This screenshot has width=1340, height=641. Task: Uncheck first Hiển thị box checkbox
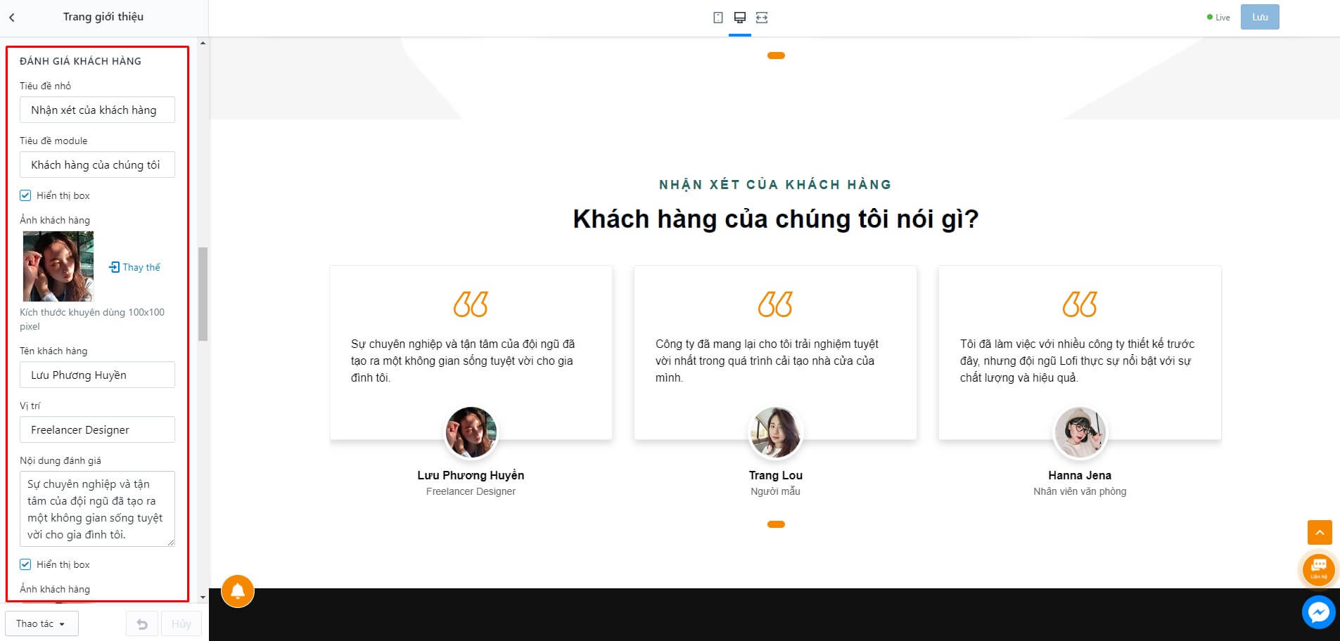point(25,195)
